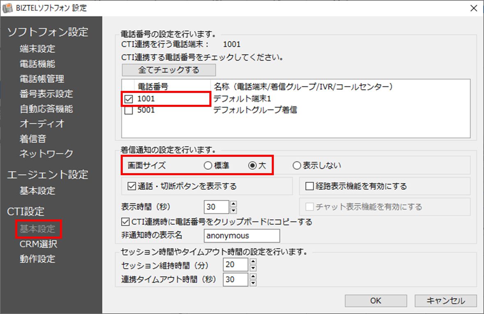Open 端末設定 in the sidebar
This screenshot has height=314, width=484.
tap(37, 49)
